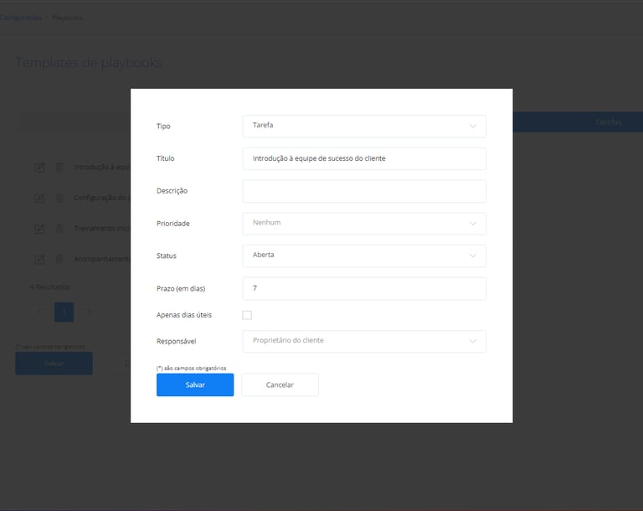
Task: Click the Título input field
Action: tap(364, 158)
